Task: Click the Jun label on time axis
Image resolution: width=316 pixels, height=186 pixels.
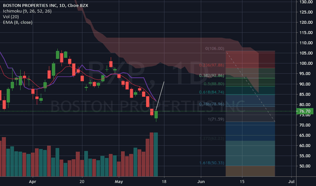Action: [x=201, y=182]
